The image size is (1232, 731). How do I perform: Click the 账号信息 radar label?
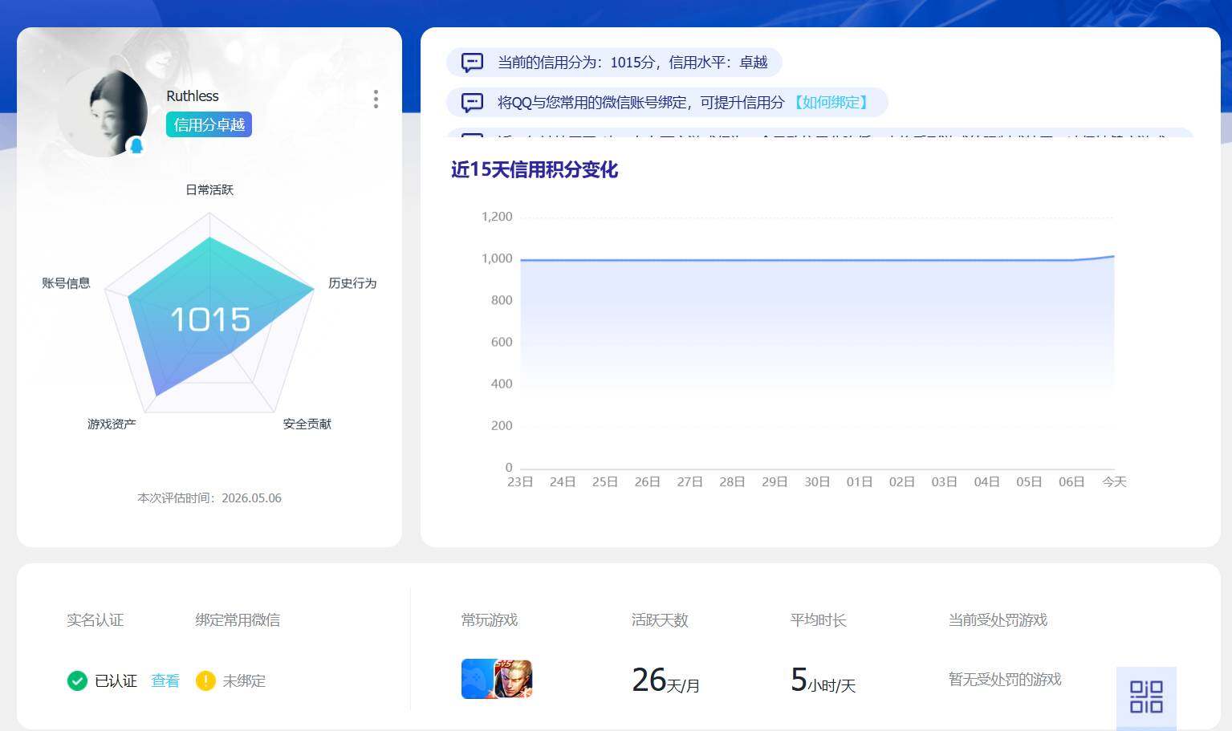pos(66,282)
